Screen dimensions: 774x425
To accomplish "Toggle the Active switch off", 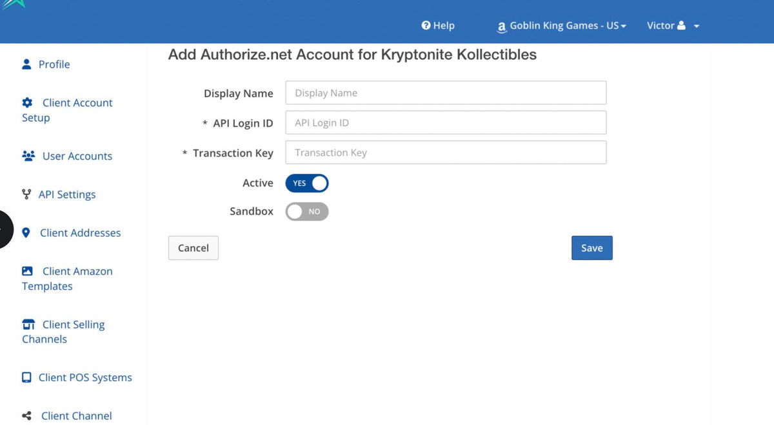I will coord(307,184).
